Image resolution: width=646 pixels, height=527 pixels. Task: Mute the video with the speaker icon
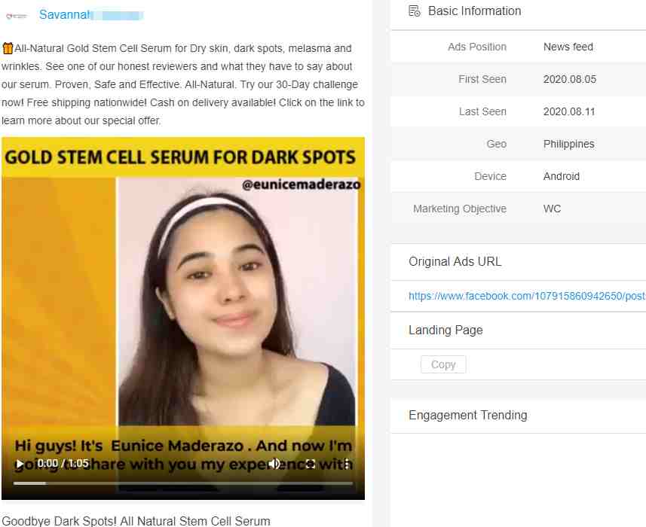click(274, 464)
